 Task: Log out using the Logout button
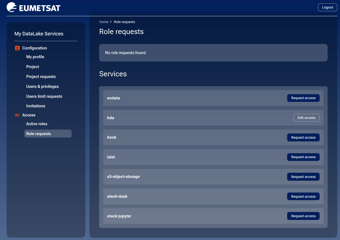click(328, 7)
